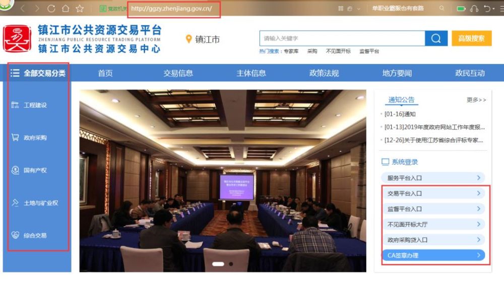
Task: Select the 国有产权 sidebar icon
Action: point(15,170)
